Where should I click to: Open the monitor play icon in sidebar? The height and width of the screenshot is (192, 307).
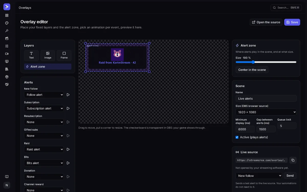click(7, 61)
